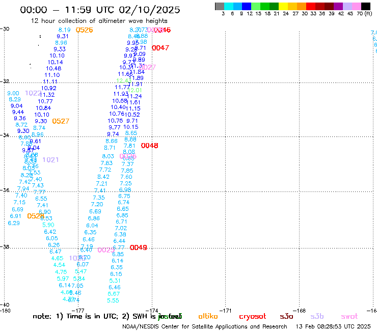The height and width of the screenshot is (331, 377).
Task: Select wave height reading 9.31
Action: 63,36
